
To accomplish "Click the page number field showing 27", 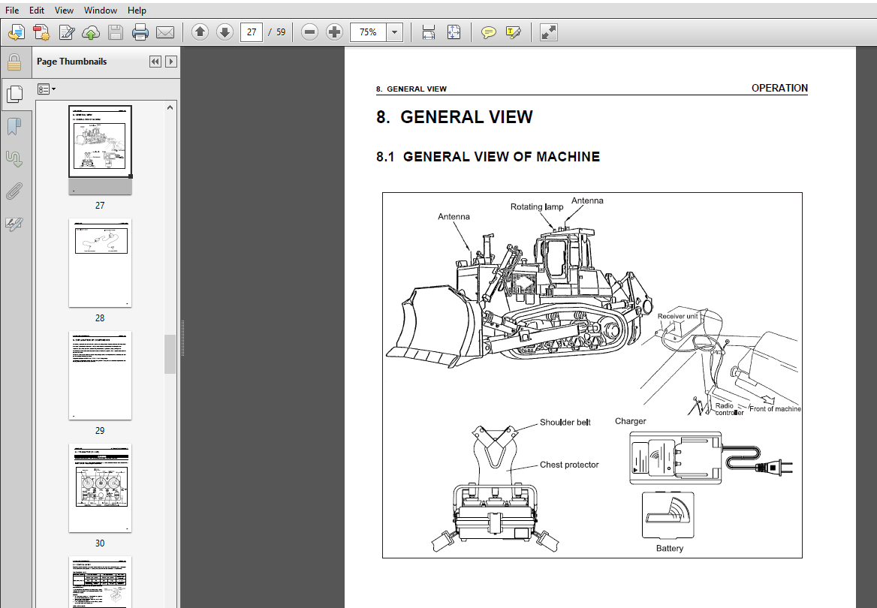I will [252, 32].
